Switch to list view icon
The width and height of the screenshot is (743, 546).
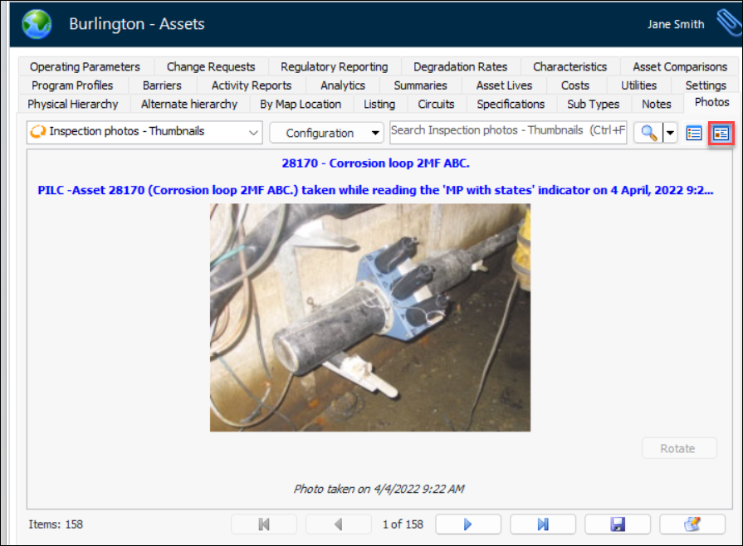pos(694,133)
